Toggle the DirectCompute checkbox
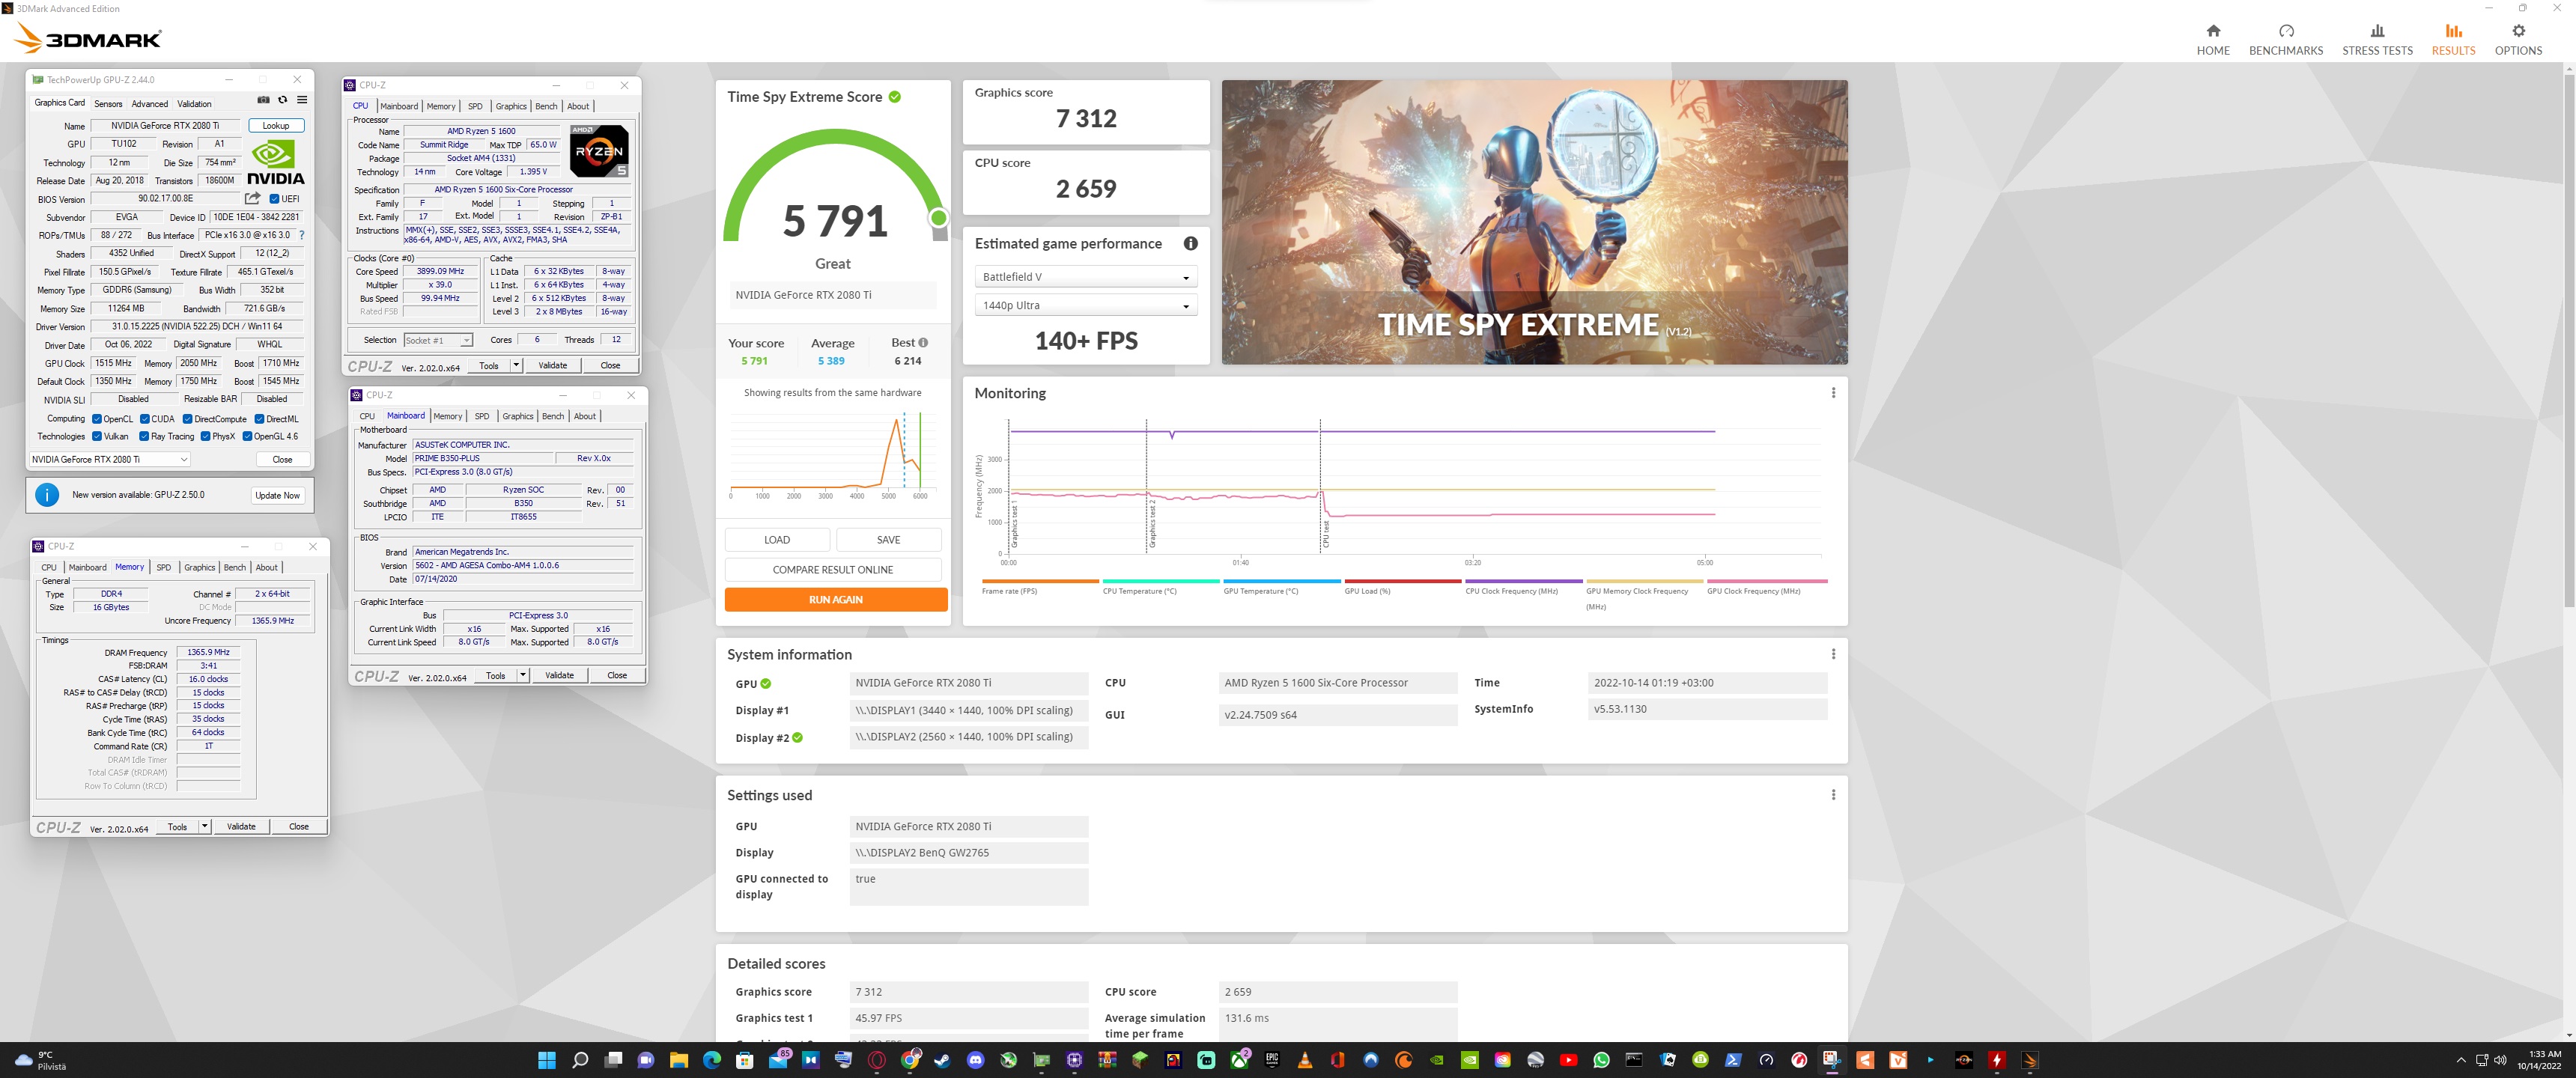The width and height of the screenshot is (2576, 1078). [187, 419]
